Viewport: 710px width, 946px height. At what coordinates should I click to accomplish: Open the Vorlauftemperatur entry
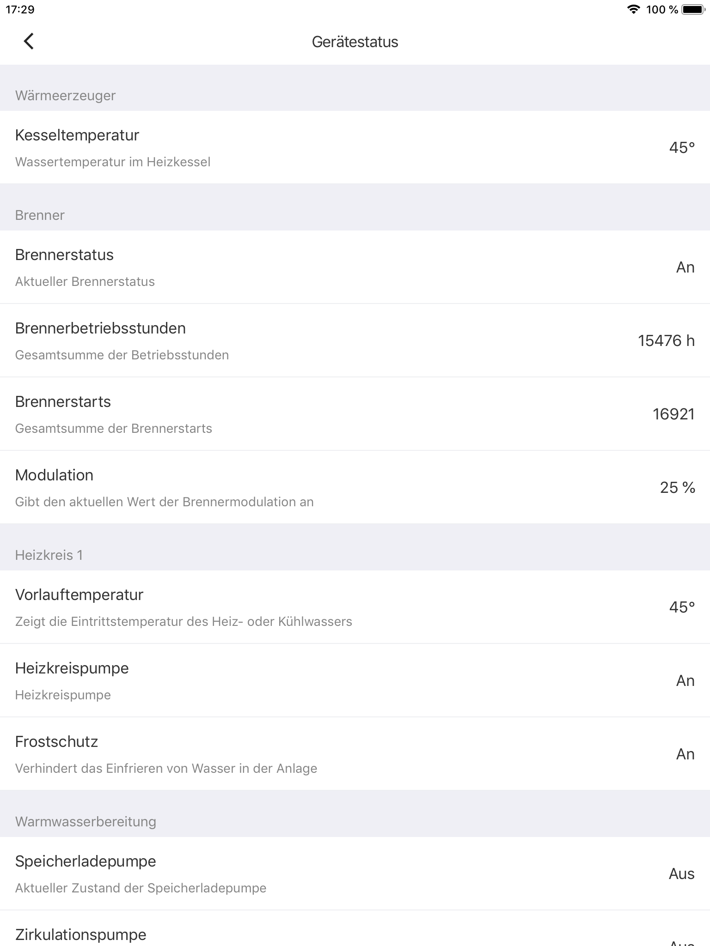tap(355, 607)
